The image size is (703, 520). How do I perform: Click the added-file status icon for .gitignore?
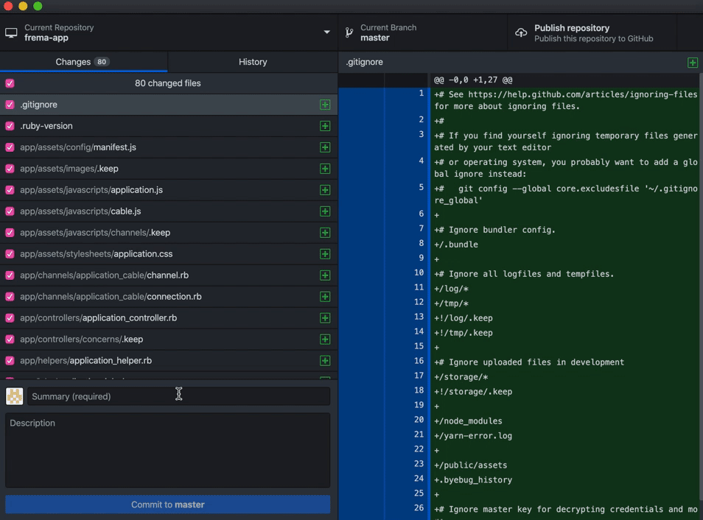pos(325,105)
